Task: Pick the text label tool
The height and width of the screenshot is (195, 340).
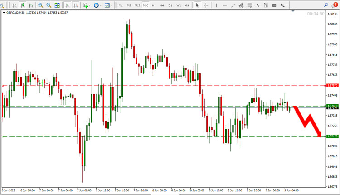Action: (x=257, y=5)
